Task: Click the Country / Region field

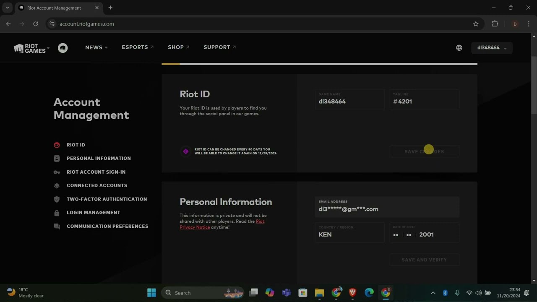Action: point(349,232)
